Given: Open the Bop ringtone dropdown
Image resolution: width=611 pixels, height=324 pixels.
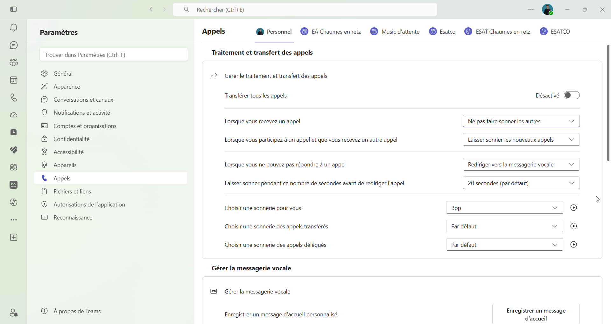Looking at the screenshot, I should coord(504,208).
